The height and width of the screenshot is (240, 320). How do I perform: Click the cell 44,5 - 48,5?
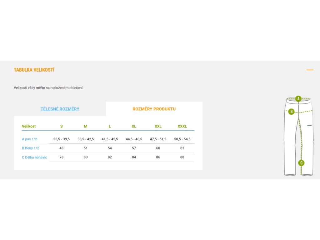134,139
